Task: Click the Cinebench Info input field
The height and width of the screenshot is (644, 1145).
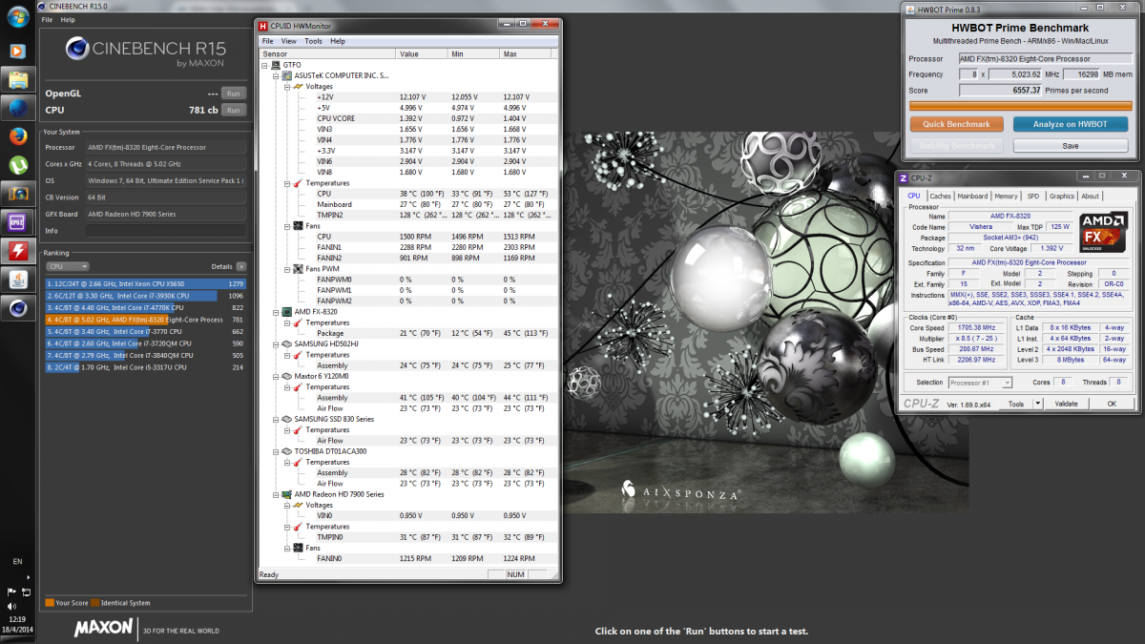Action: click(166, 230)
